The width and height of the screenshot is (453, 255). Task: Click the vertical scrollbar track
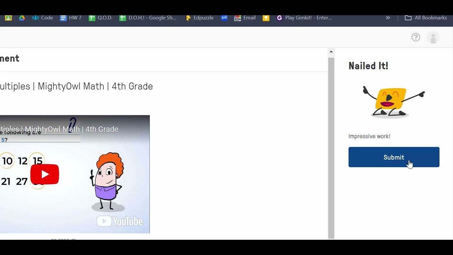[x=331, y=148]
